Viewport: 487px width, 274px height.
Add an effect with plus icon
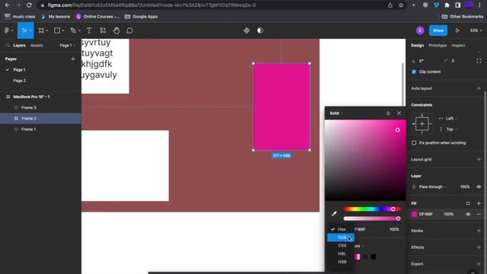(x=479, y=247)
